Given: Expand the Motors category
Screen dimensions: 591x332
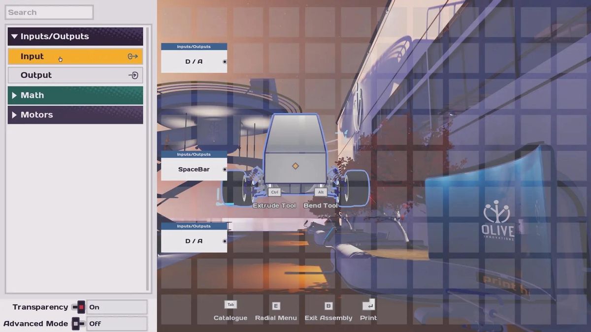Looking at the screenshot, I should [14, 115].
